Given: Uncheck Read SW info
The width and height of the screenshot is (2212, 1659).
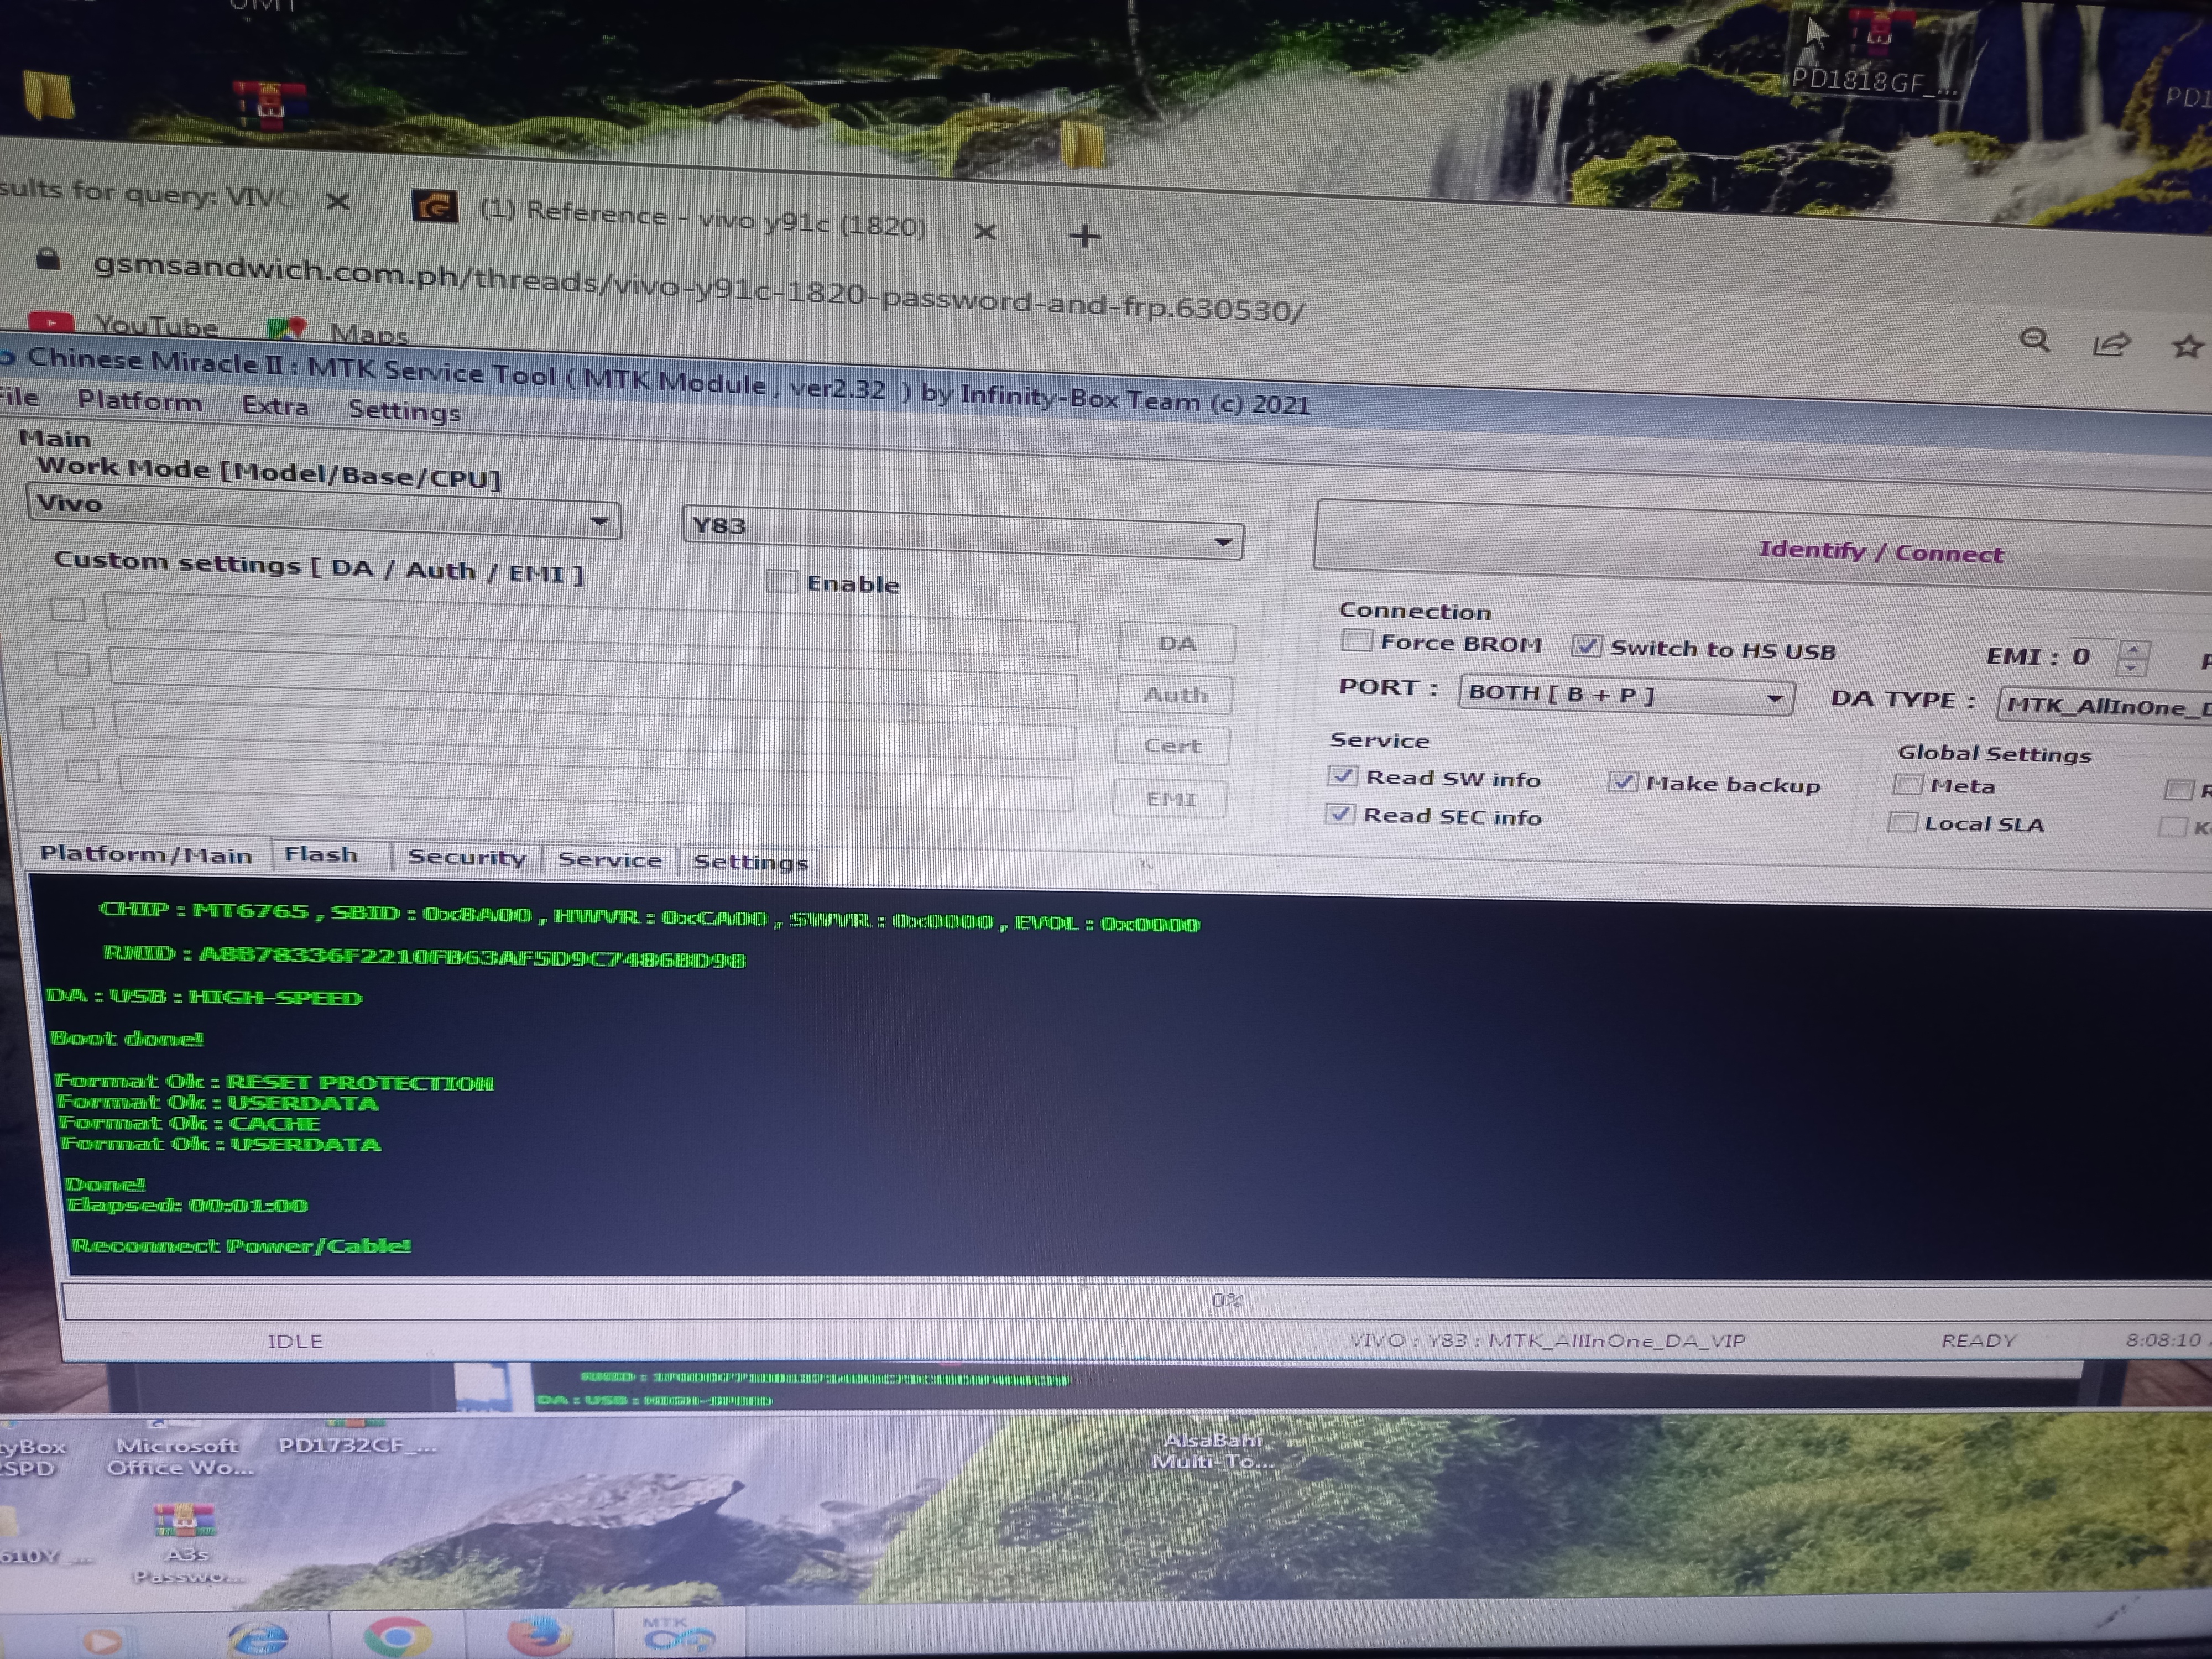Looking at the screenshot, I should click(x=1342, y=776).
